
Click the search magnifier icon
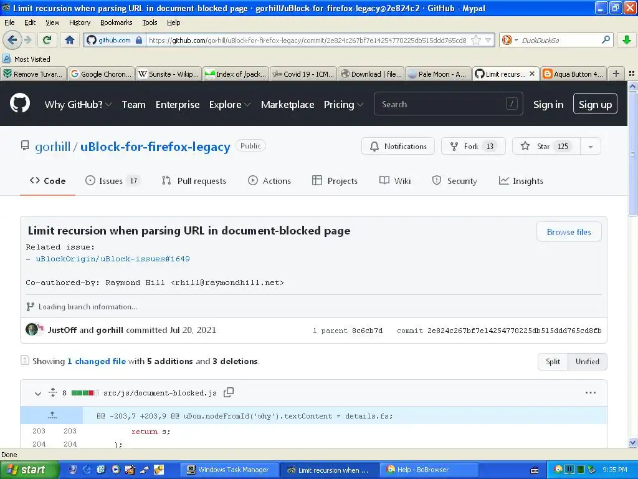point(606,40)
